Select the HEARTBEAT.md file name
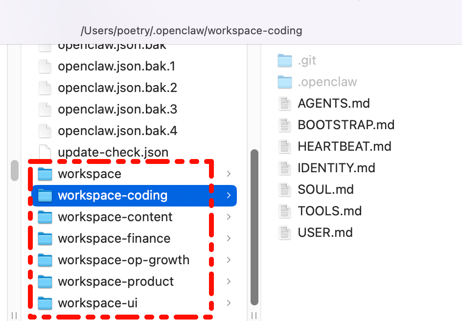462x321 pixels. click(344, 146)
